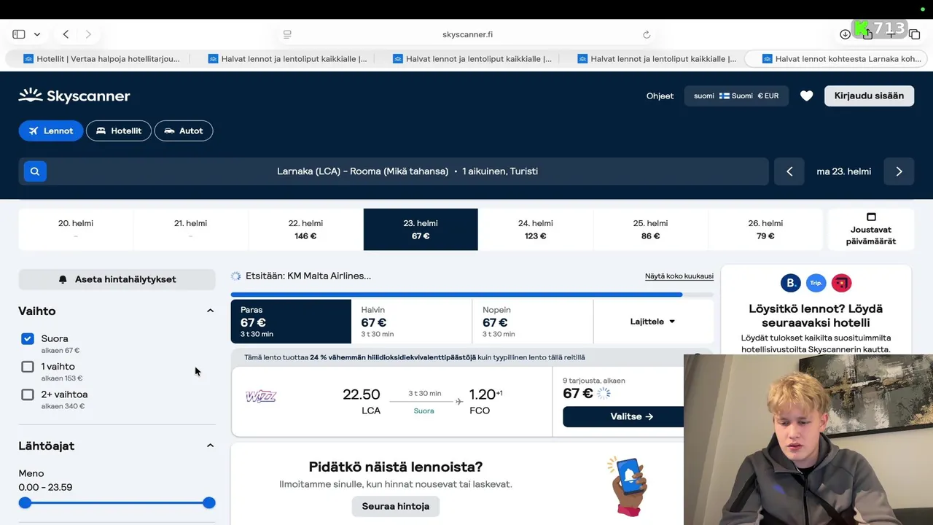Click the Kirjaudu sisään button
Screen dimensions: 933x525
tap(869, 96)
